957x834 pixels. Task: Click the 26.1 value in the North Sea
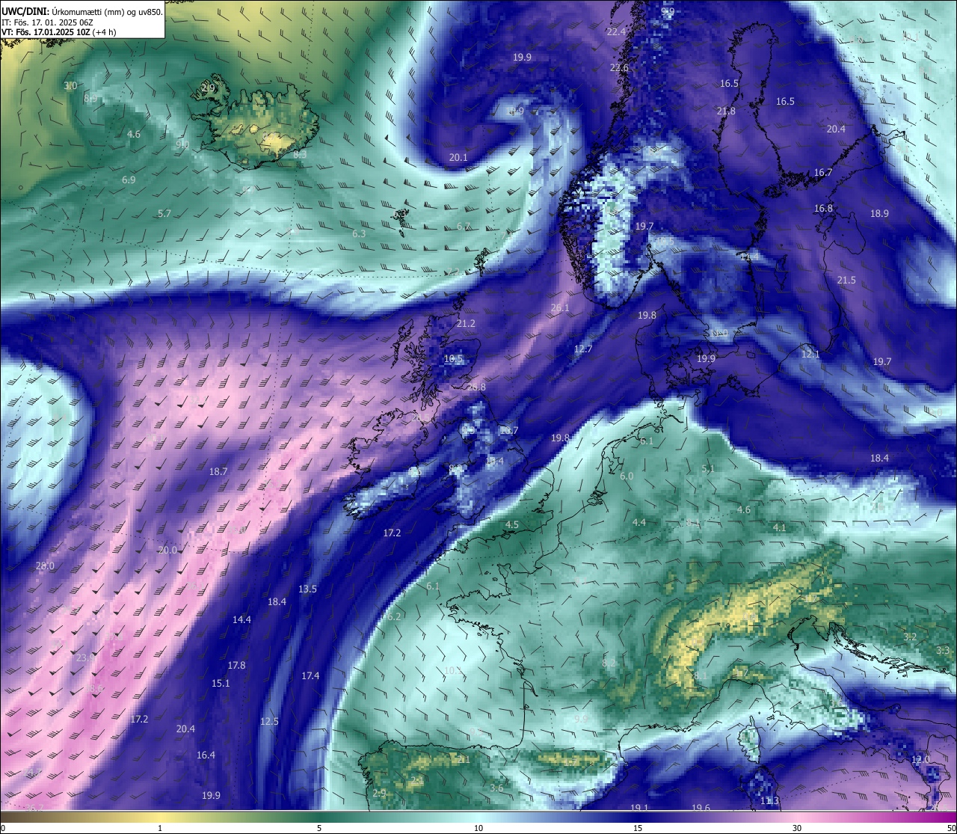click(x=560, y=307)
